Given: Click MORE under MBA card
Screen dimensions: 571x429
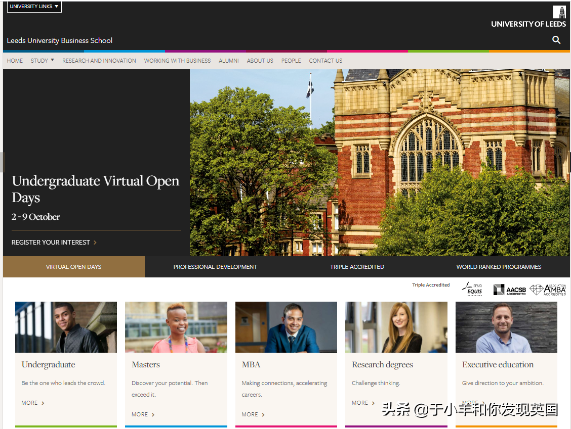Looking at the screenshot, I should (x=250, y=415).
